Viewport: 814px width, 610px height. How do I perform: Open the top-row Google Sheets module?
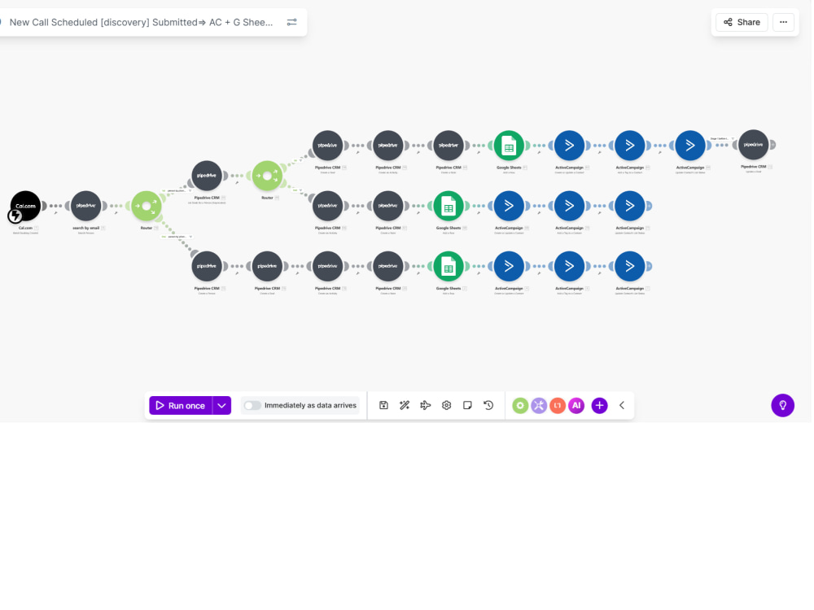tap(509, 146)
